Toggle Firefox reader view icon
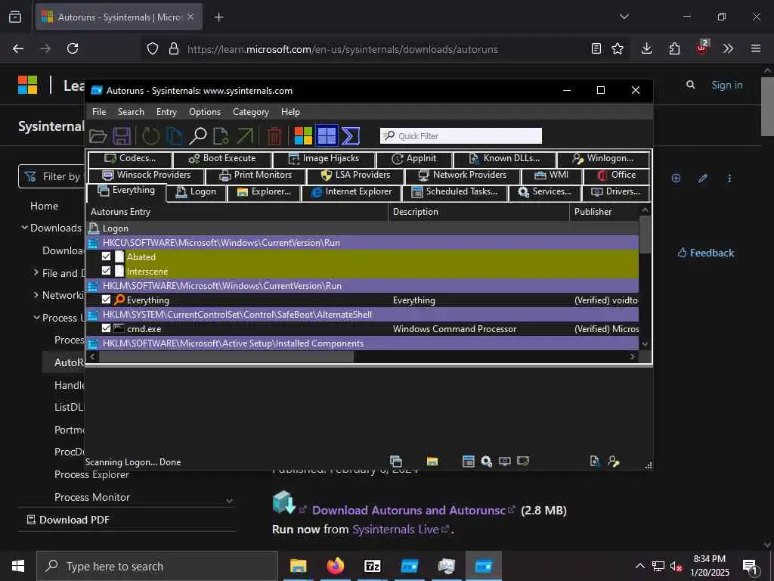774x581 pixels. pyautogui.click(x=596, y=48)
